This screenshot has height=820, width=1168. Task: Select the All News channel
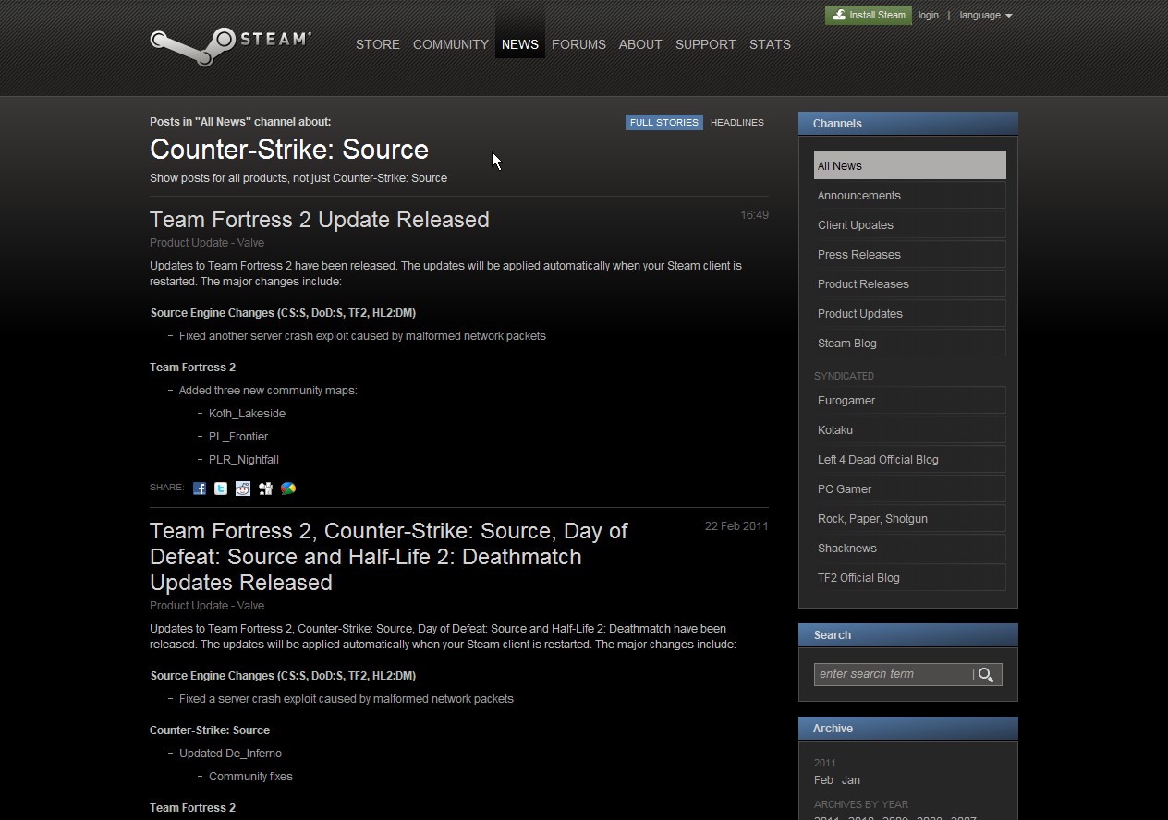click(x=910, y=166)
